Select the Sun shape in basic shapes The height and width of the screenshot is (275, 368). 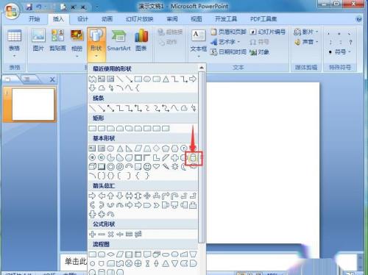(x=175, y=167)
